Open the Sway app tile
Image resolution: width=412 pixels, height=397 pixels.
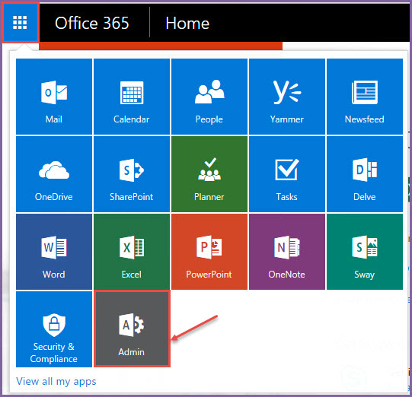365,252
